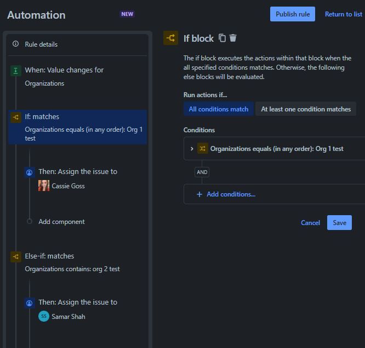The height and width of the screenshot is (348, 365).
Task: Expand the Organizations equals condition chevron
Action: [192, 149]
